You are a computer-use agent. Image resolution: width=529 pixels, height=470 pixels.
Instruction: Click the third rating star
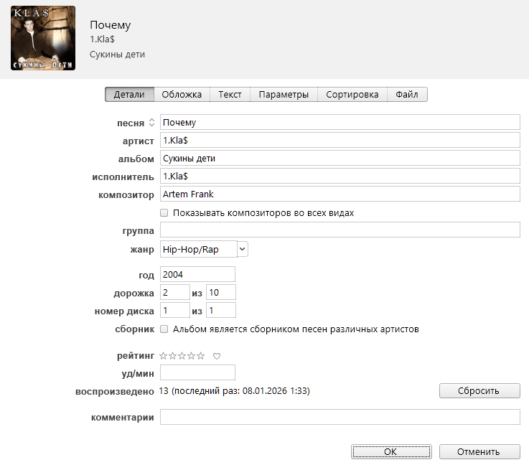(182, 356)
